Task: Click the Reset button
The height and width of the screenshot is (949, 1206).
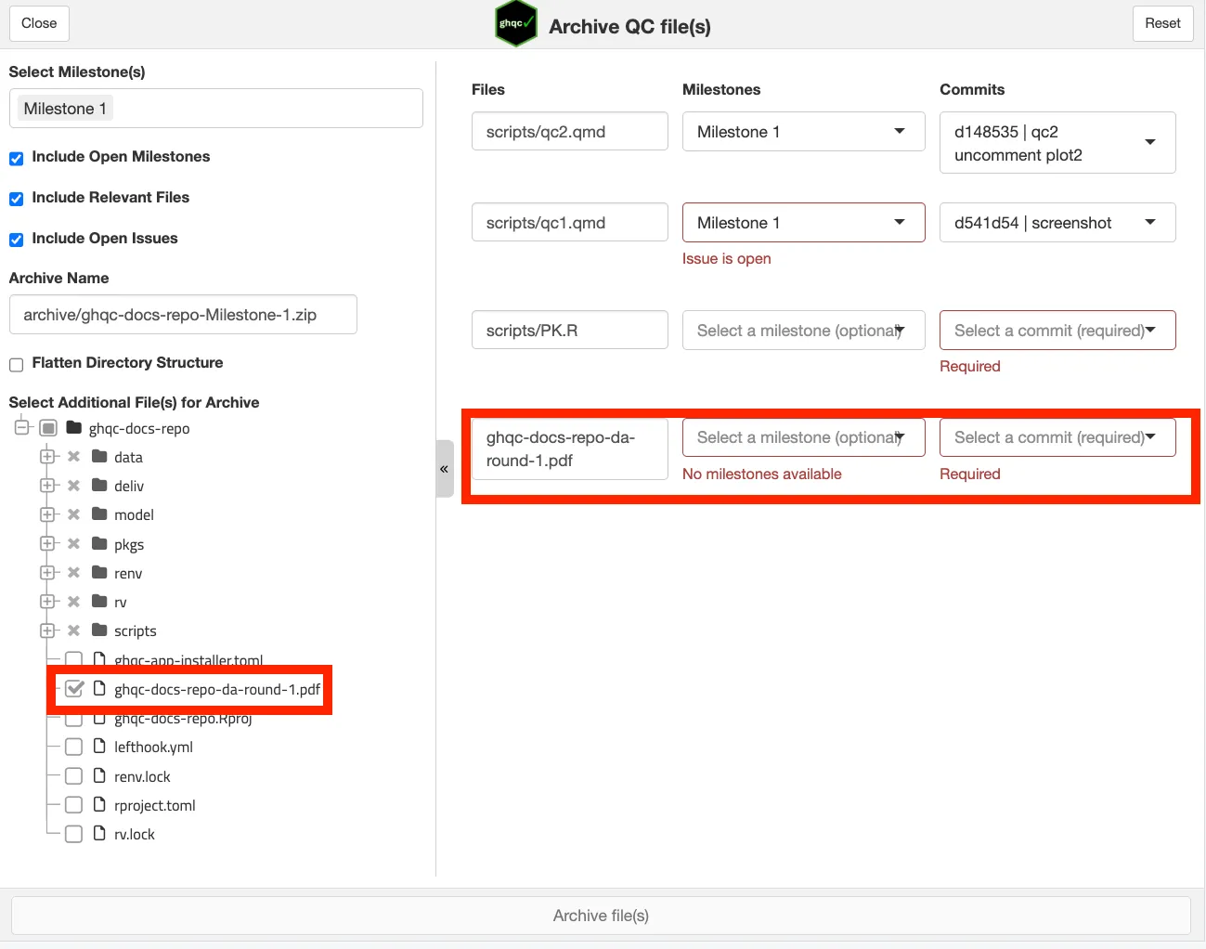Action: click(x=1161, y=23)
